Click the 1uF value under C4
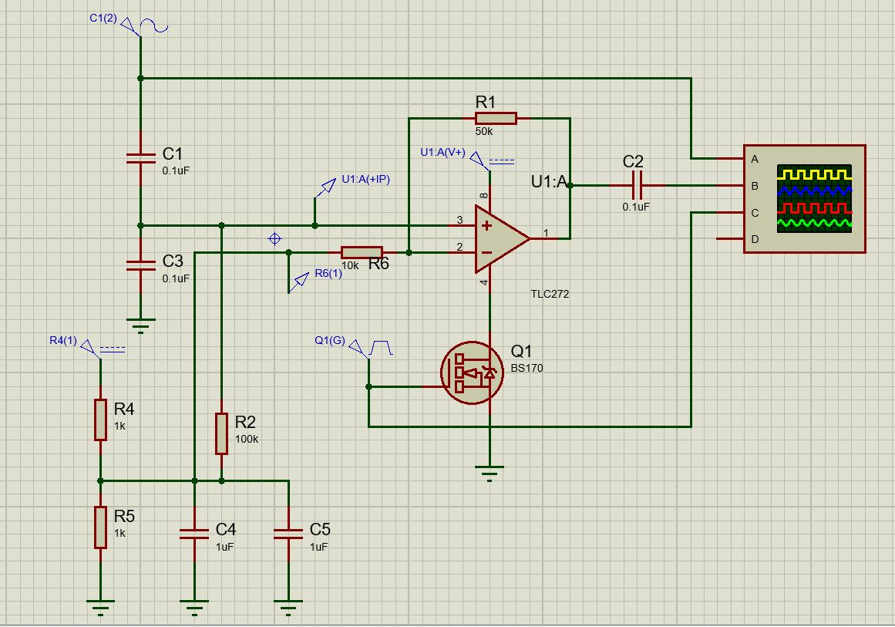Viewport: 895px width, 627px height. click(x=225, y=547)
